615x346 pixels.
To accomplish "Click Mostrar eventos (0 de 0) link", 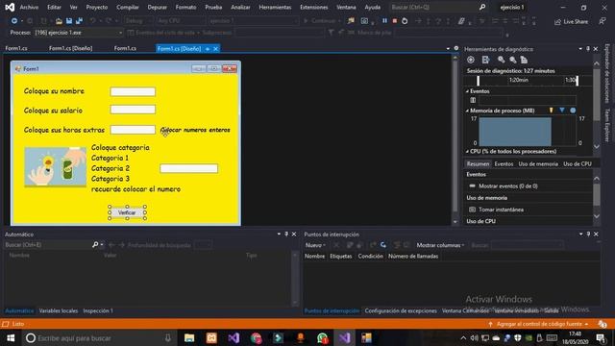I will coord(508,185).
